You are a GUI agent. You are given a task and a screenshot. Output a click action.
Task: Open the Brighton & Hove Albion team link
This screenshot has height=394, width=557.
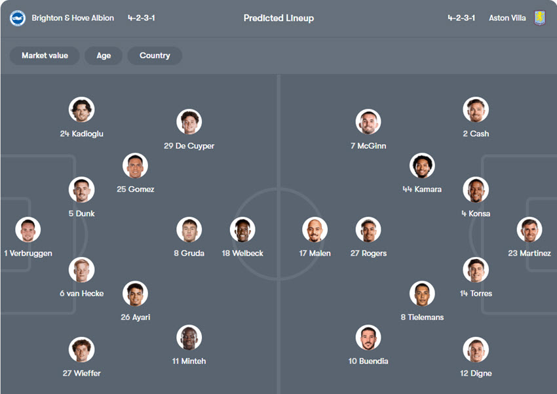(73, 18)
